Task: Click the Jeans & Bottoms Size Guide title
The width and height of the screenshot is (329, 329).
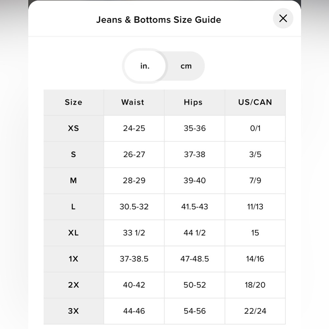Action: pos(159,20)
